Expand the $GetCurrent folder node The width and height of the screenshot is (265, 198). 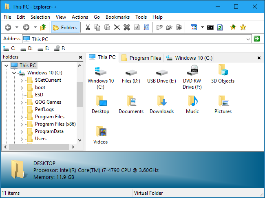(22, 81)
